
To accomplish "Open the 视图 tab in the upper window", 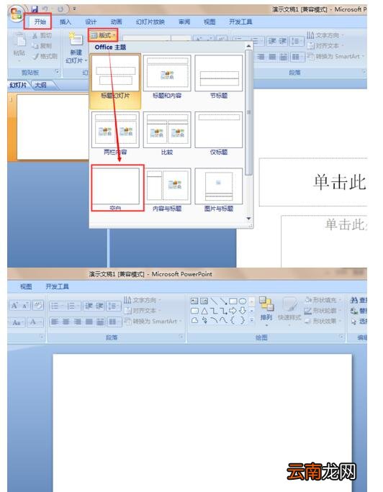I will tap(209, 22).
